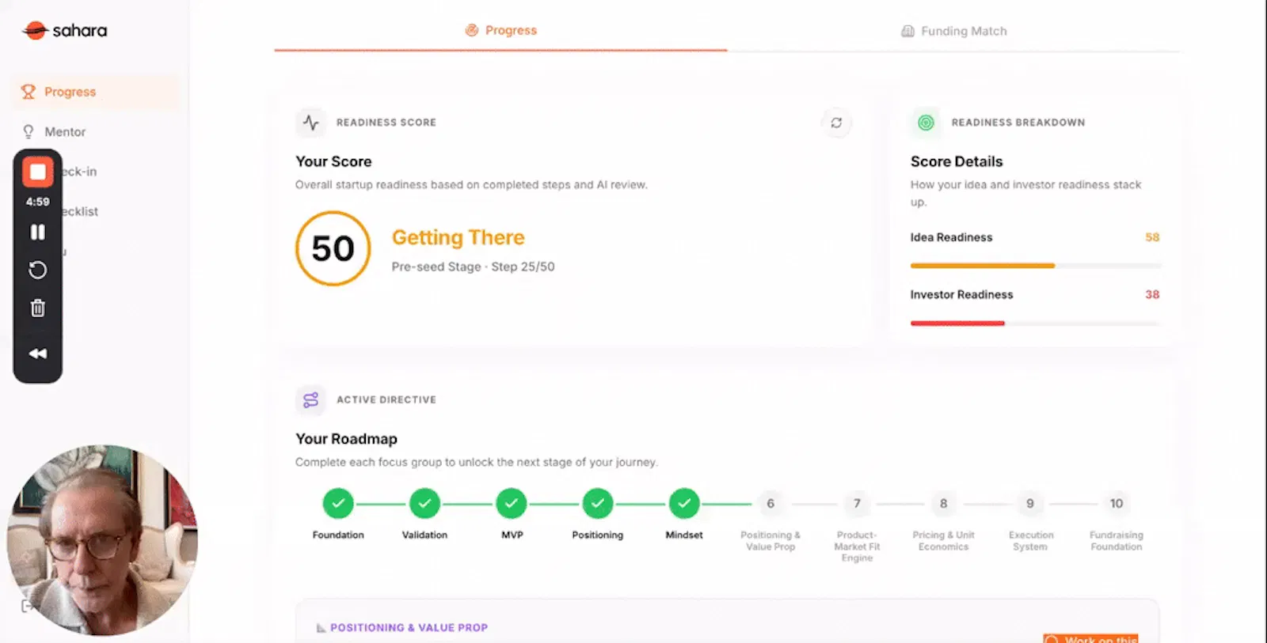Screen dimensions: 1267x643
Task: Select the completed Mindset roadmap step
Action: [x=684, y=504]
